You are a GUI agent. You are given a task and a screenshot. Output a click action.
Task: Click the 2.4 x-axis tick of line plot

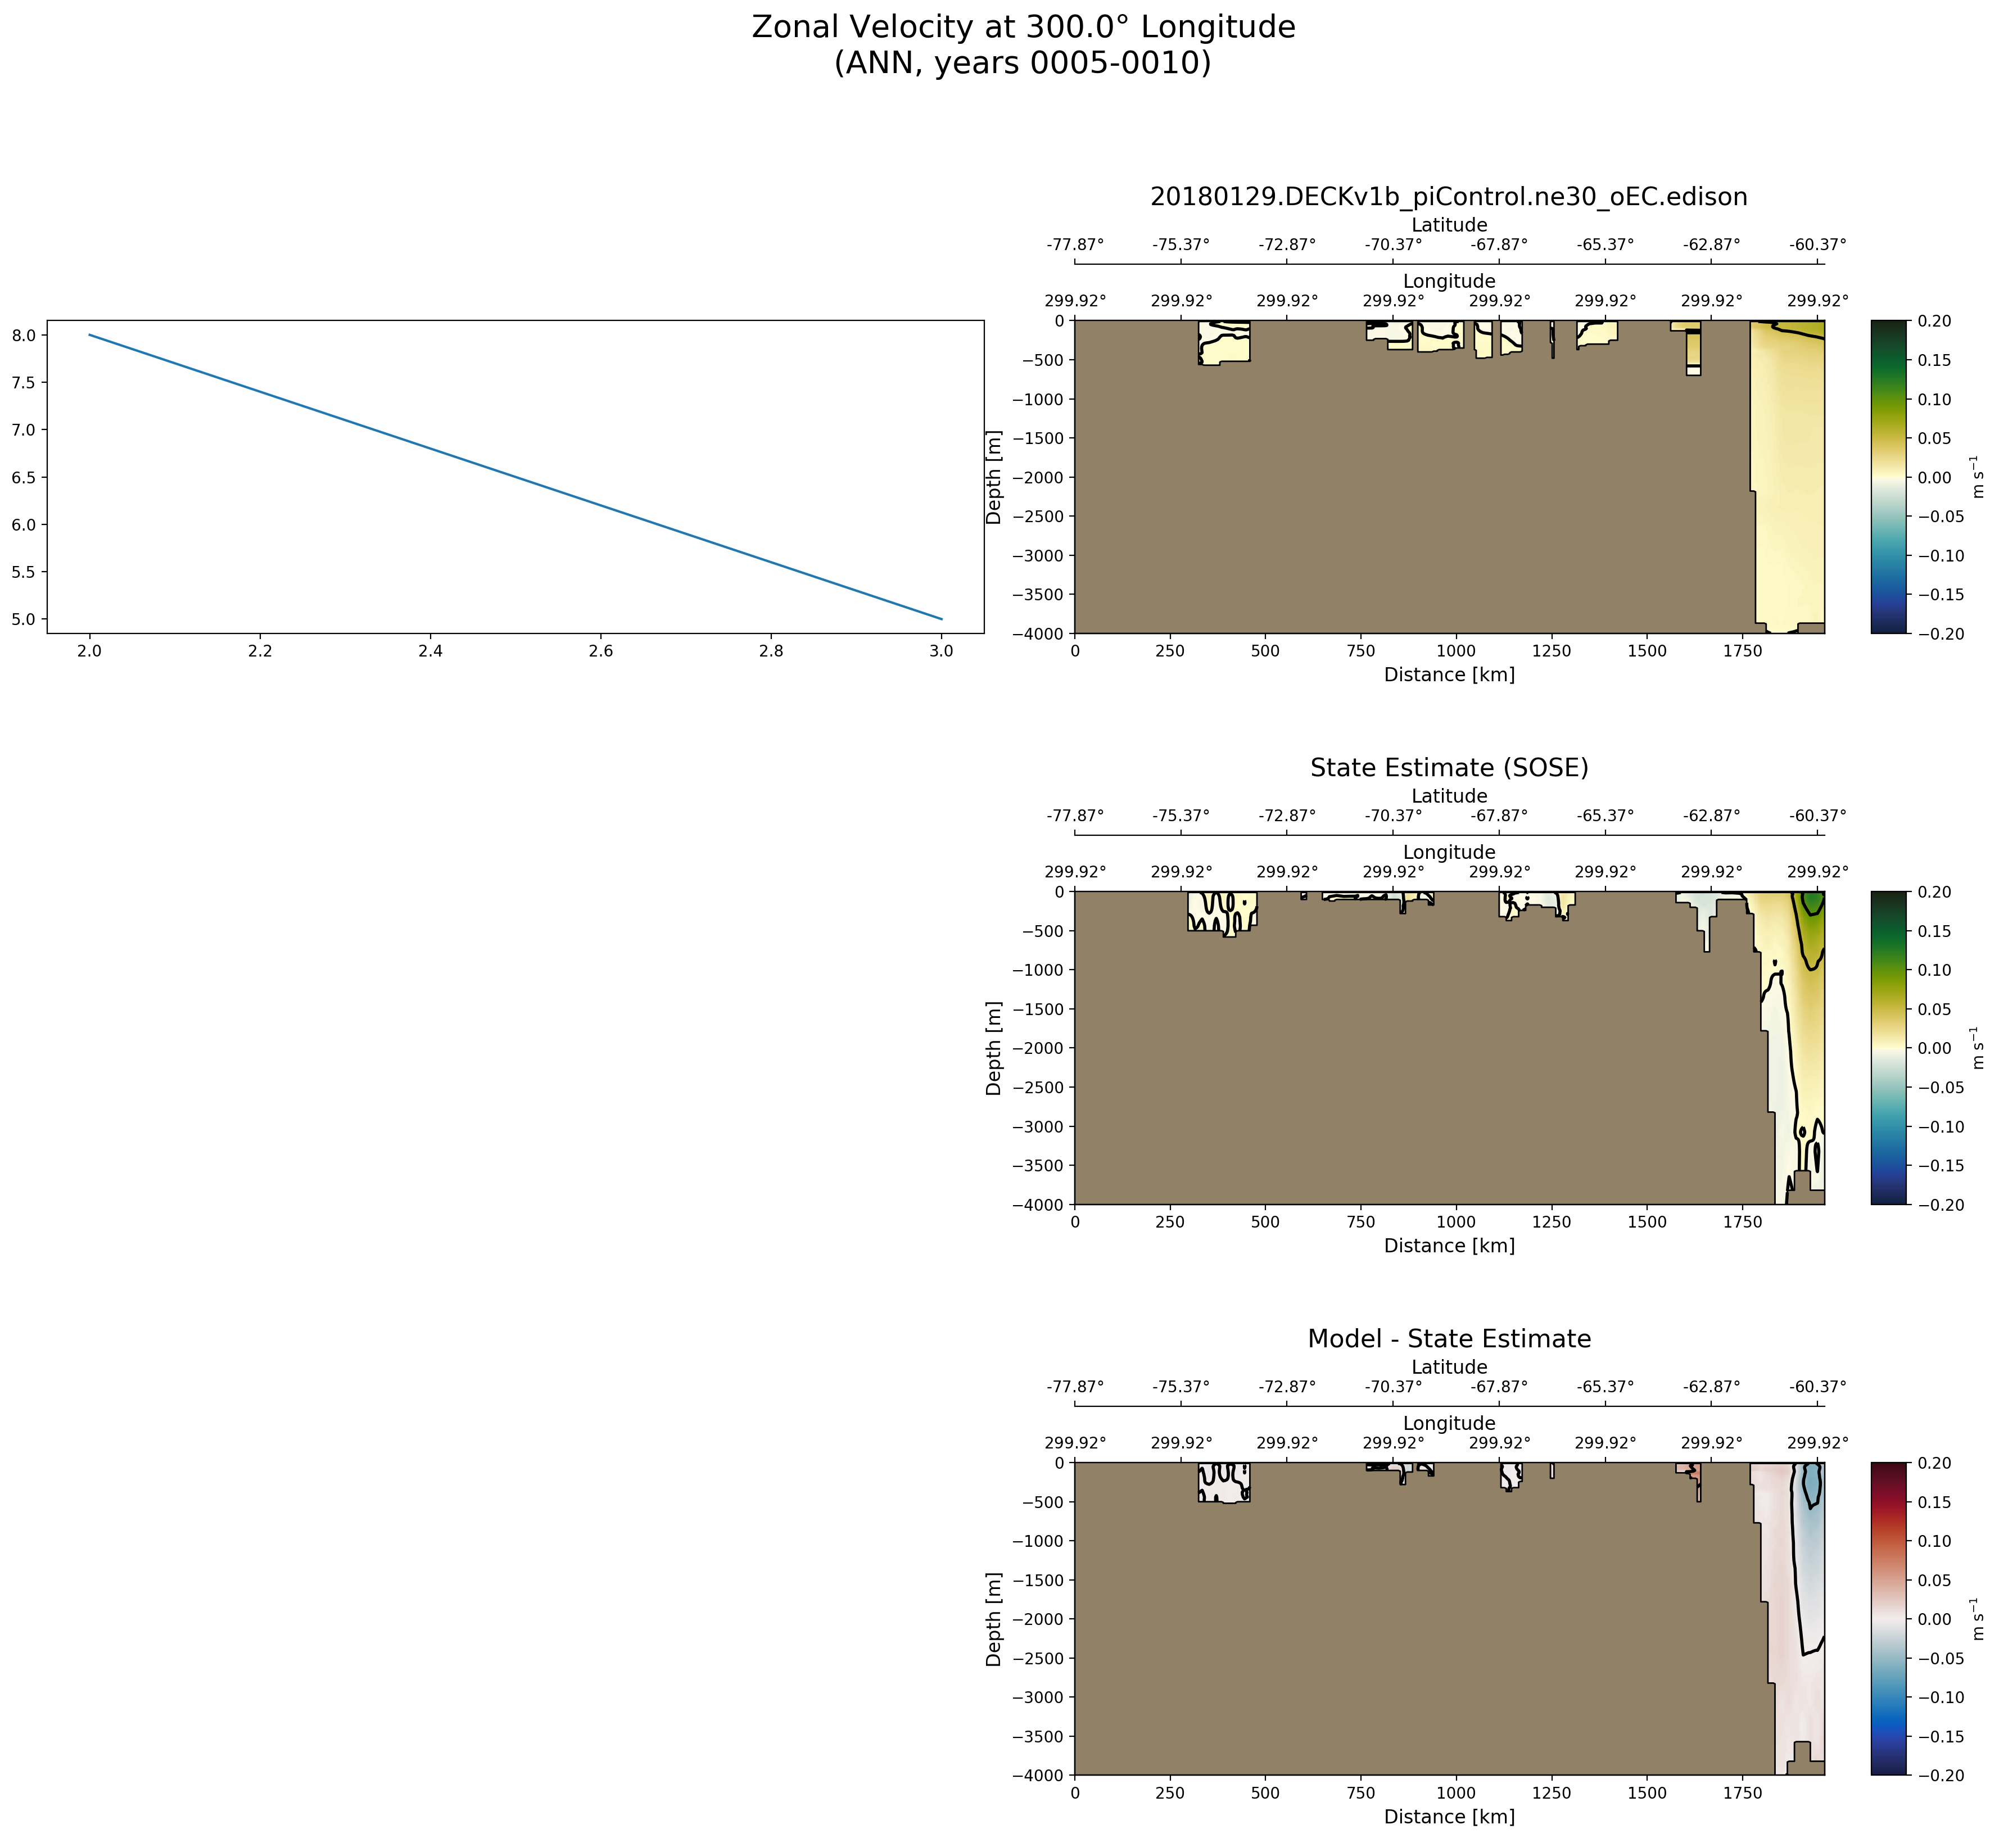(x=429, y=651)
